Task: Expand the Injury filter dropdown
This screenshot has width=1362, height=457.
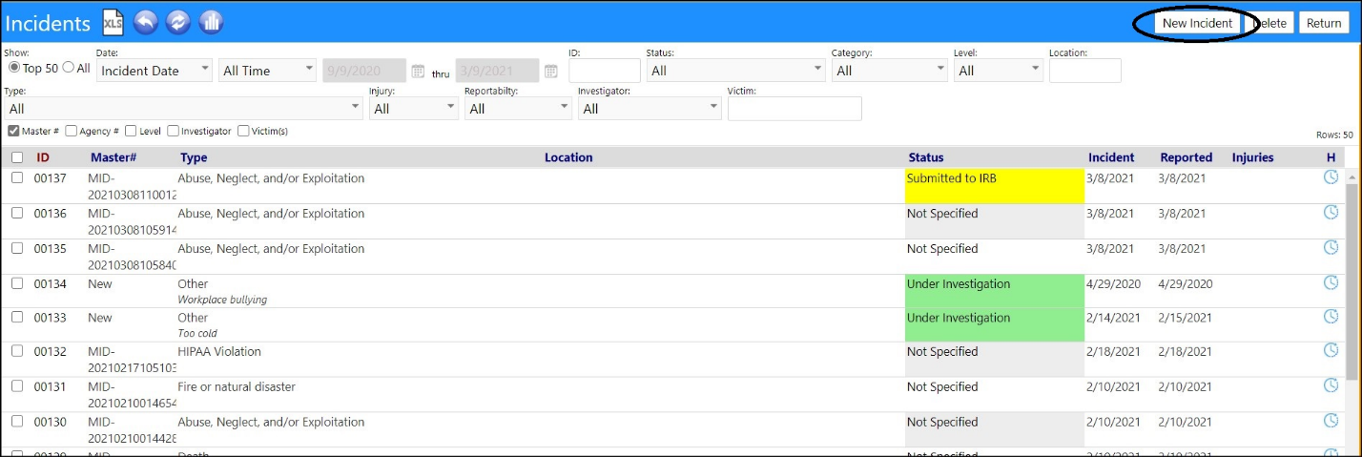Action: point(414,109)
